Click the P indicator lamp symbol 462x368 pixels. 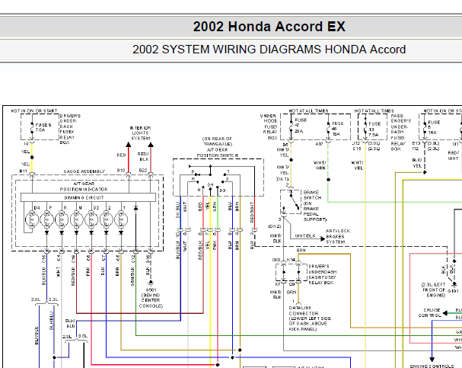pyautogui.click(x=46, y=219)
